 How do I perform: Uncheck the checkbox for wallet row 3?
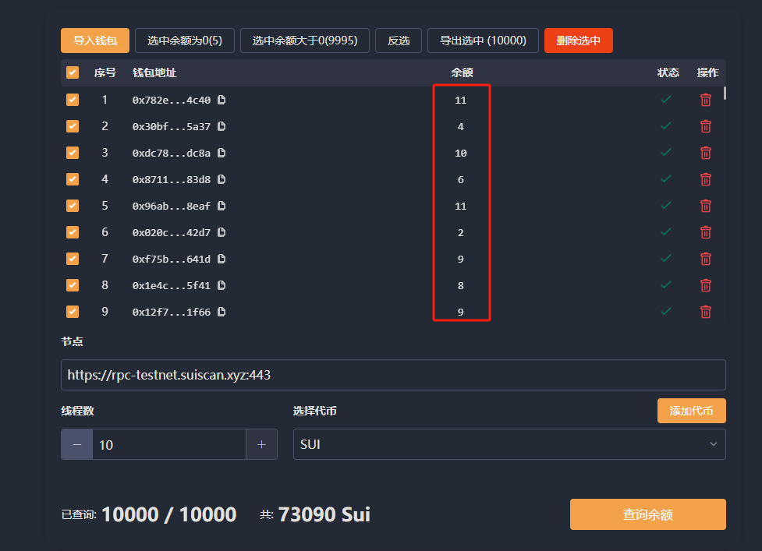(73, 153)
